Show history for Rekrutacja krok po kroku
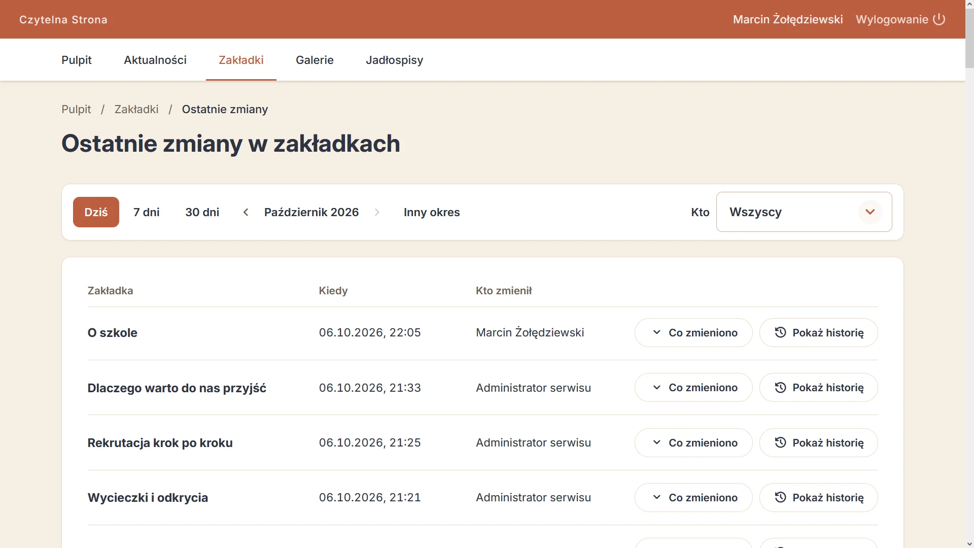This screenshot has width=974, height=548. [x=818, y=443]
